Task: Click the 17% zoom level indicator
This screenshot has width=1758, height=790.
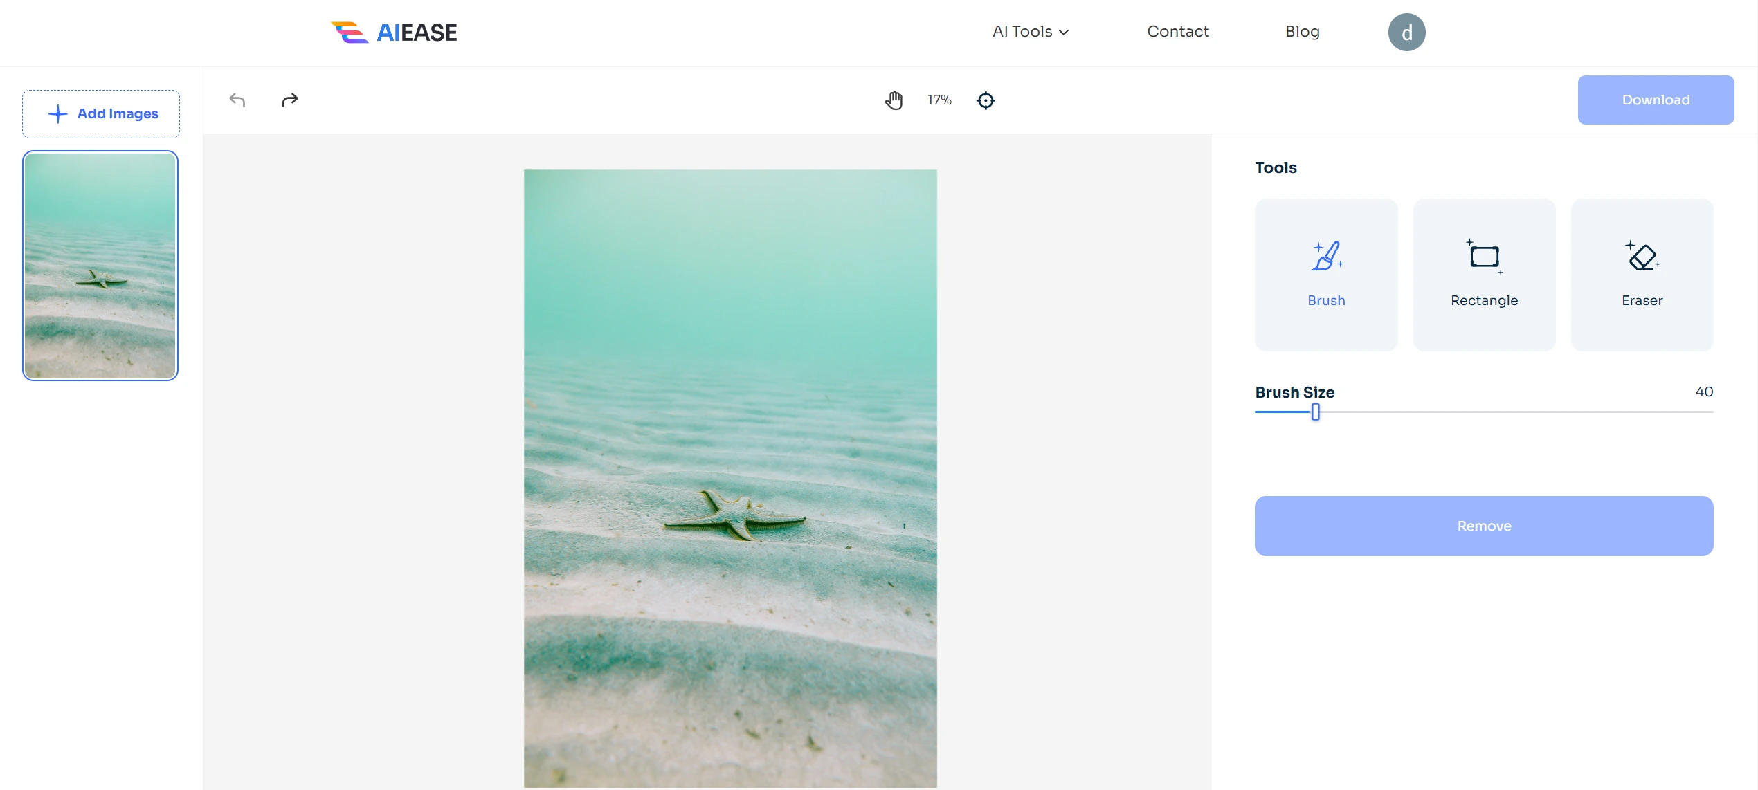Action: 939,100
